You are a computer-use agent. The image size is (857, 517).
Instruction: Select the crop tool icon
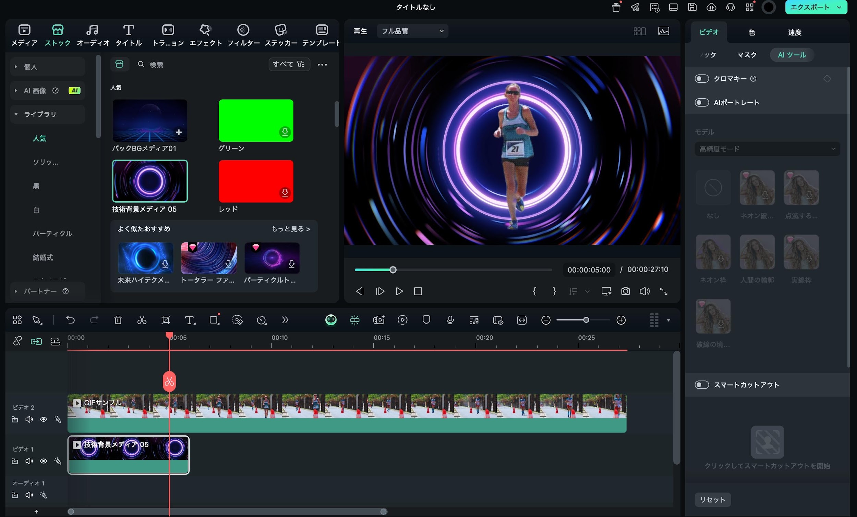pos(166,320)
